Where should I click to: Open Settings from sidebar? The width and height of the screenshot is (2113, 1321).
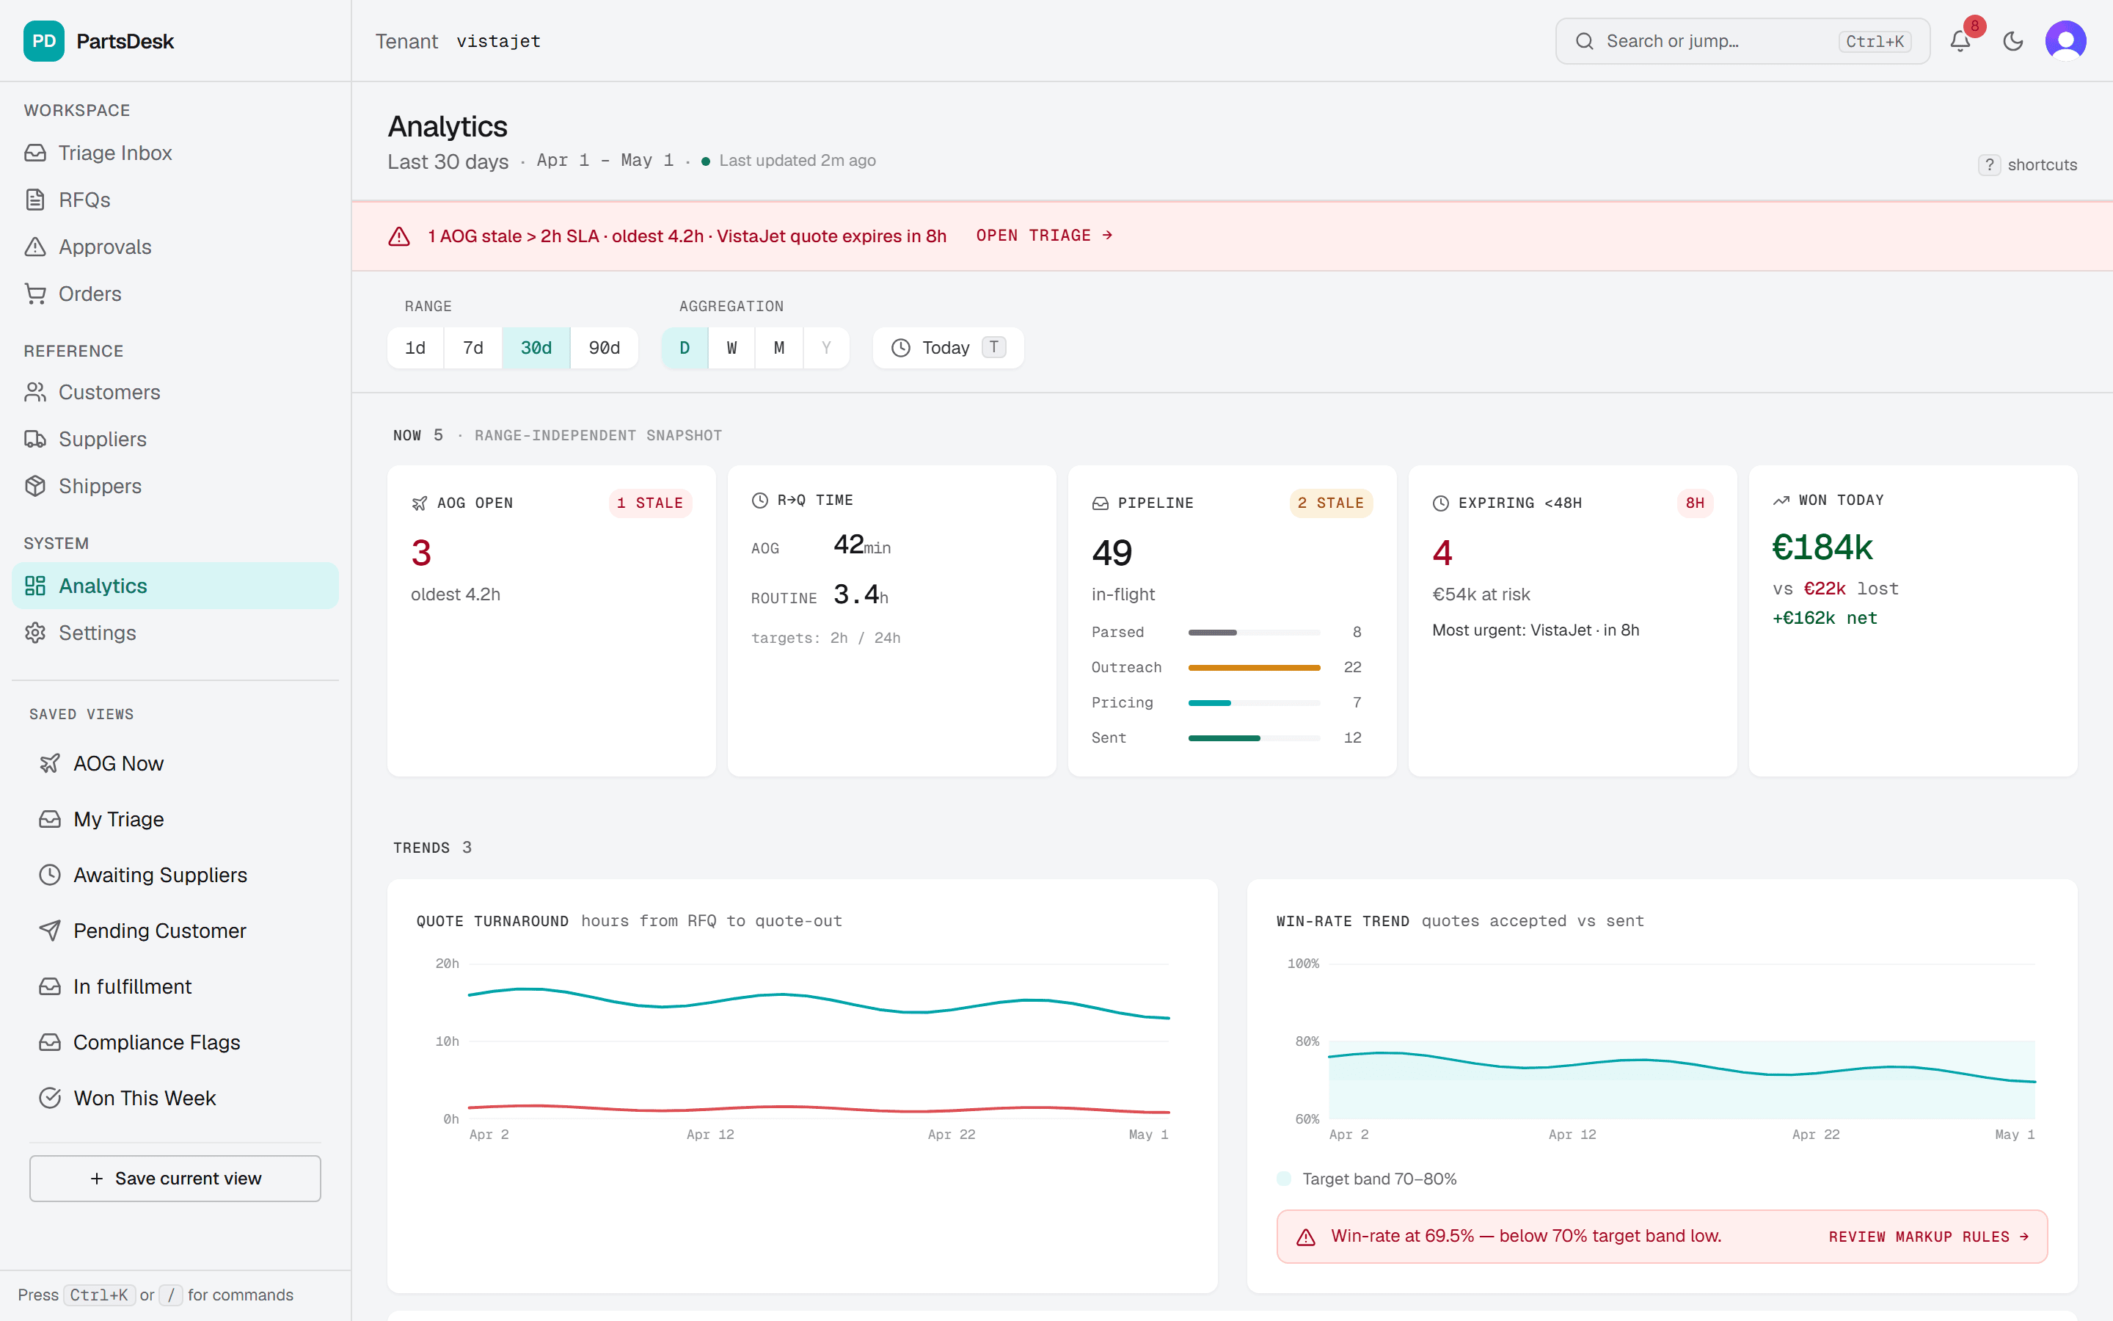175,633
